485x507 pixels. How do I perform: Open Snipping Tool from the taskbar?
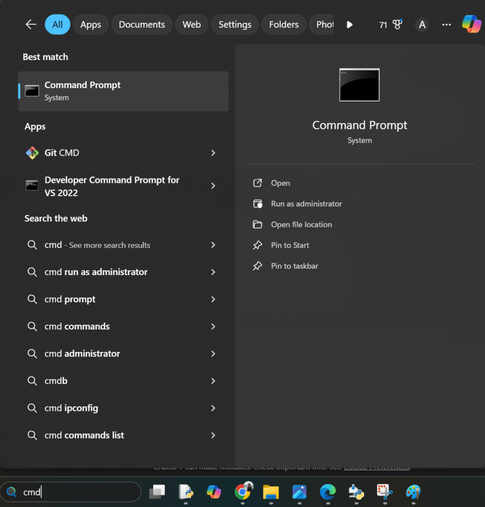pos(384,492)
